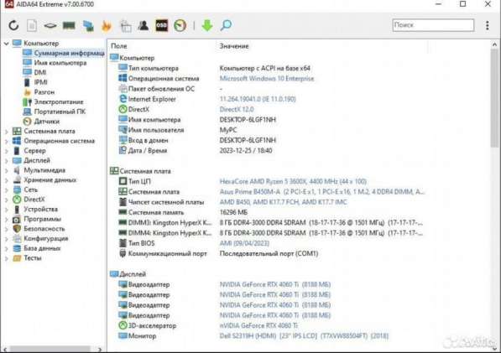Open Электропитание tree item
Viewport: 501px width, 353px height.
[x=59, y=101]
